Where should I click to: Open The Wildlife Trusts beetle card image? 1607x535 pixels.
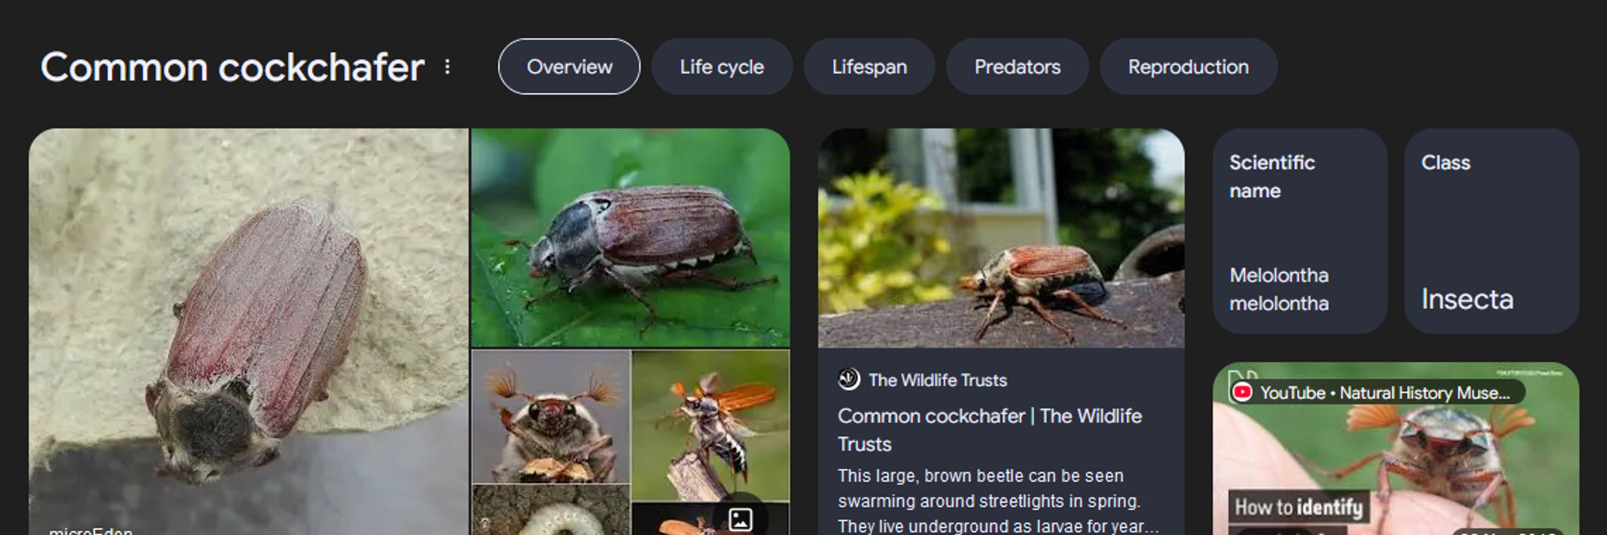(x=1001, y=238)
